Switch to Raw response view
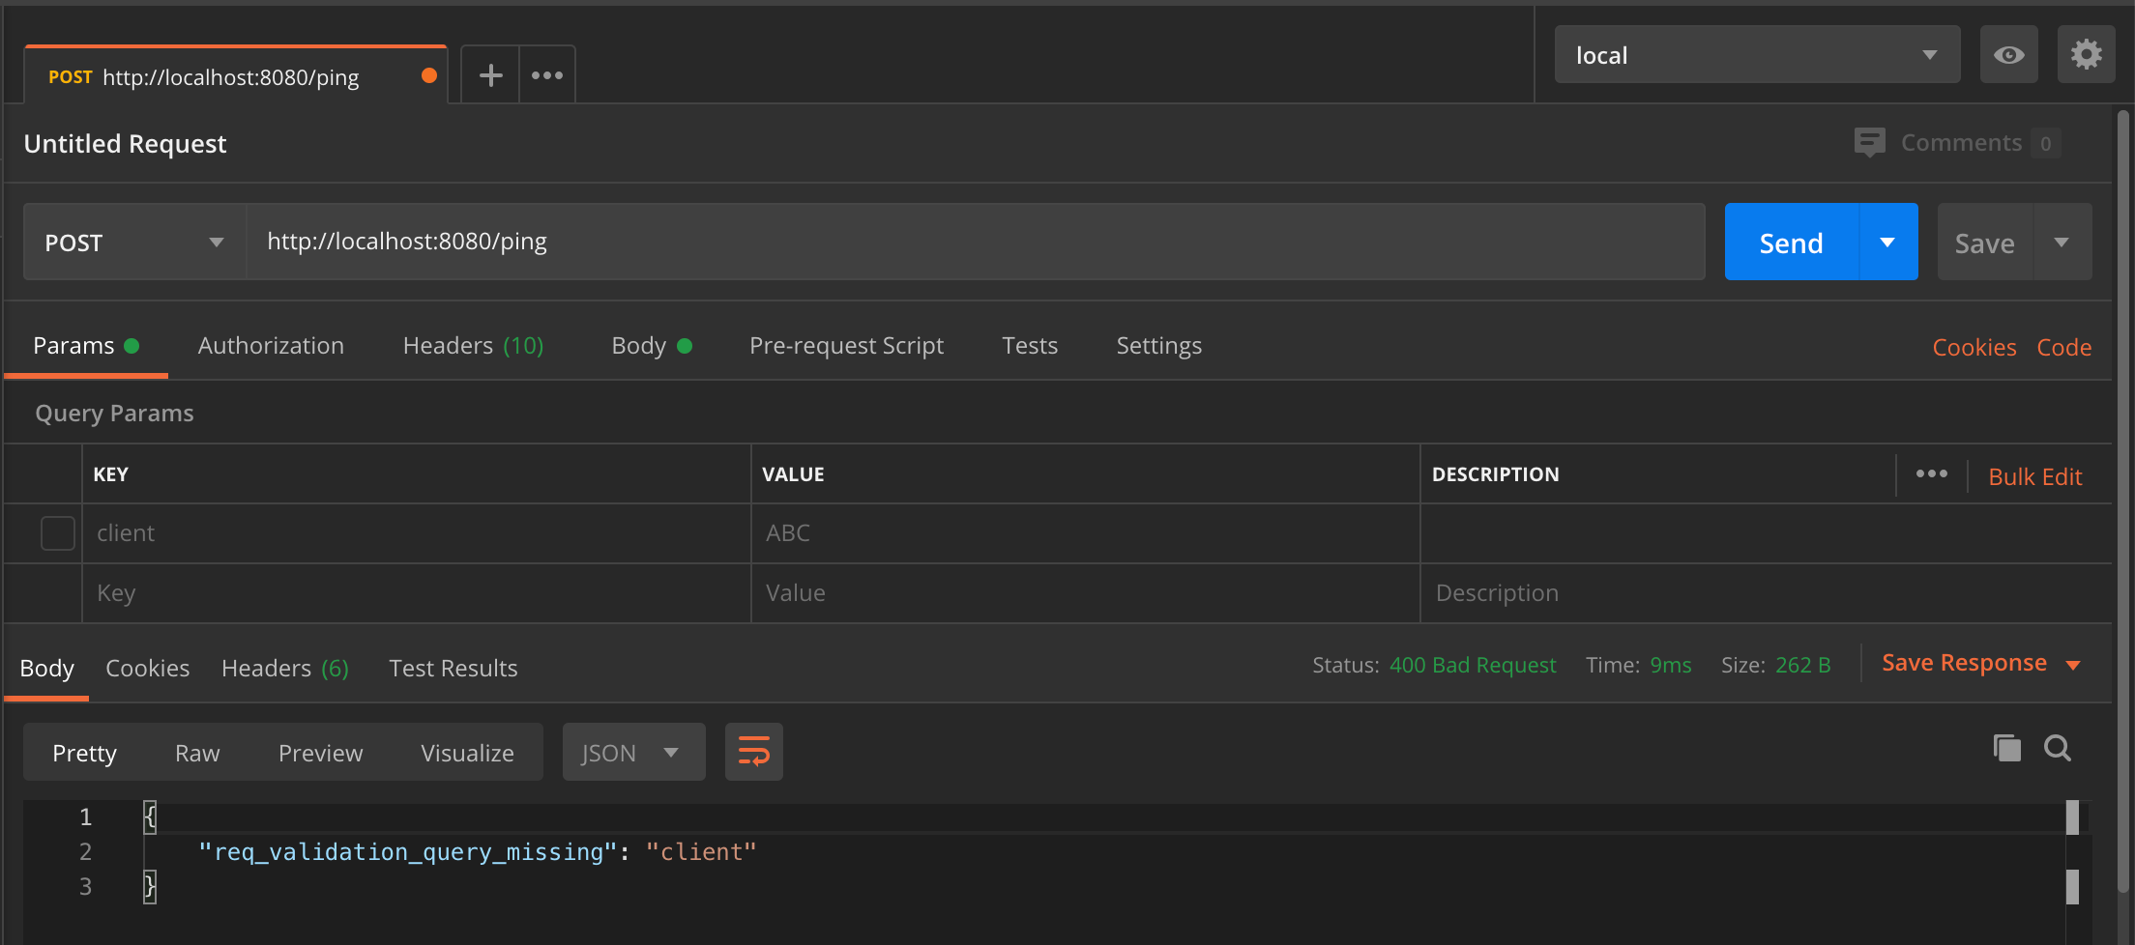 click(x=197, y=753)
